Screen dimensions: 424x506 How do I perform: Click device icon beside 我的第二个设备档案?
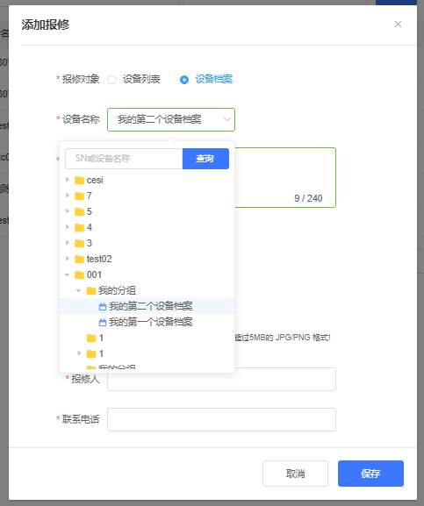coord(103,307)
